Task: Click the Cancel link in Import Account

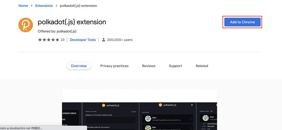Action: click(x=134, y=112)
